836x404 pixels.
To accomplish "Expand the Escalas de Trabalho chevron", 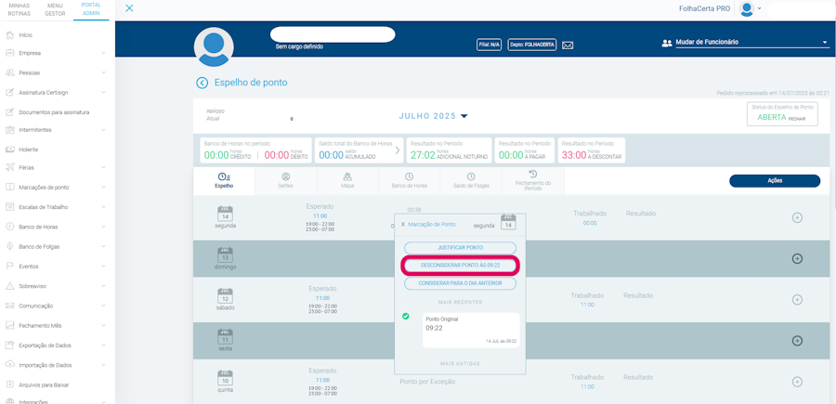I will tap(103, 207).
